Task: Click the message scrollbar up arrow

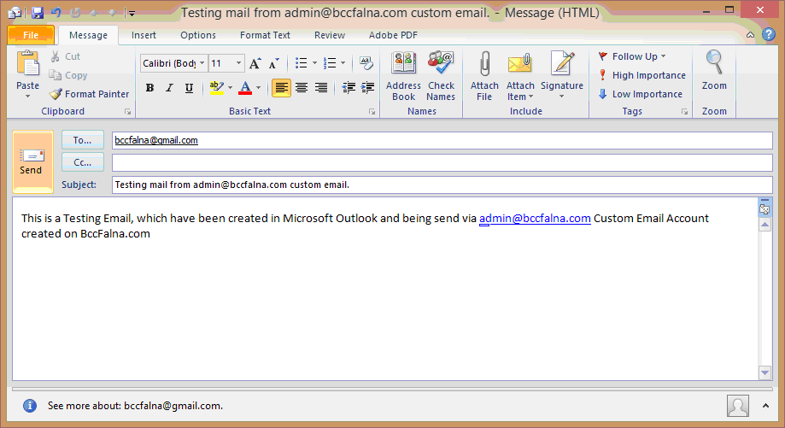Action: tap(764, 225)
